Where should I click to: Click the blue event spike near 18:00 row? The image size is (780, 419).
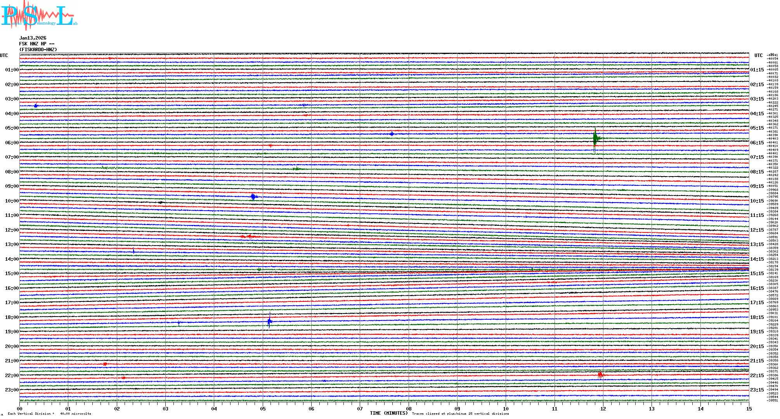coord(270,321)
